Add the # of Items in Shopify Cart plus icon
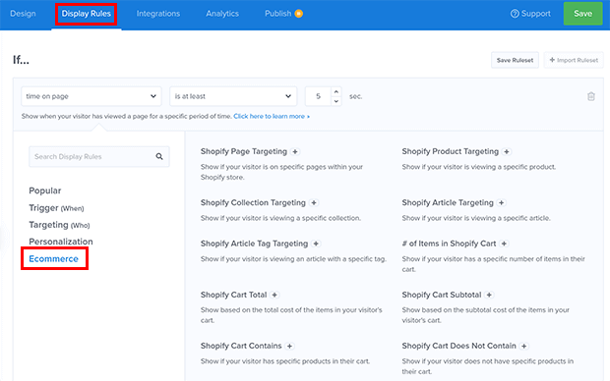The width and height of the screenshot is (610, 381). pyautogui.click(x=504, y=244)
